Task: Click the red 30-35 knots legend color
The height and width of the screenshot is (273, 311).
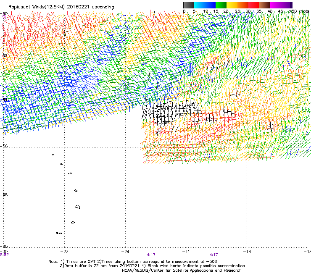Action: tap(254, 5)
